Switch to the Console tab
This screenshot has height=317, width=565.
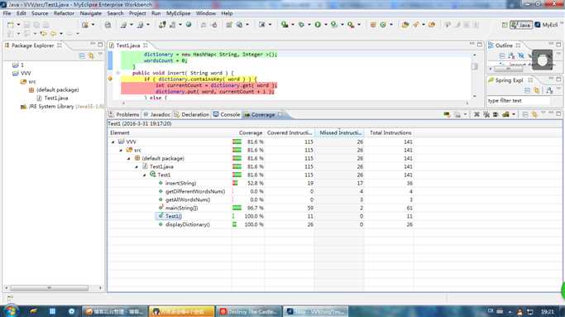click(x=227, y=114)
